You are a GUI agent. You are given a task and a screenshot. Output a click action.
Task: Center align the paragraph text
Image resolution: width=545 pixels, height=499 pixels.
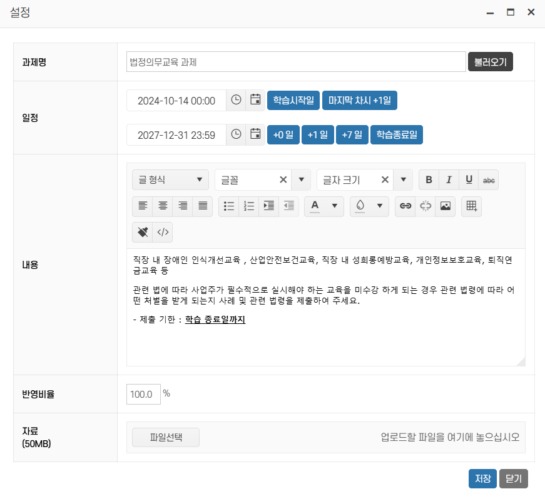pyautogui.click(x=163, y=206)
